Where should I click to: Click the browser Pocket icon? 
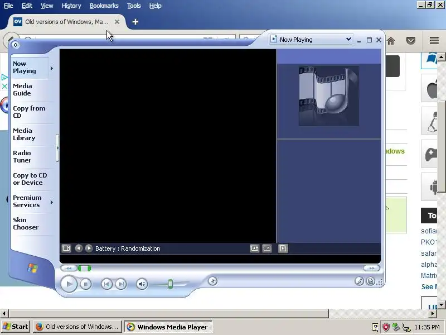coord(411,41)
